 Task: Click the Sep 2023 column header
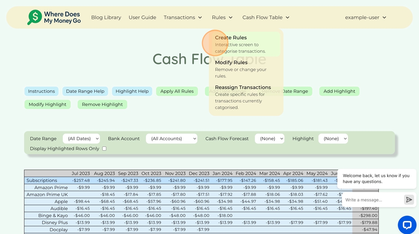128,173
